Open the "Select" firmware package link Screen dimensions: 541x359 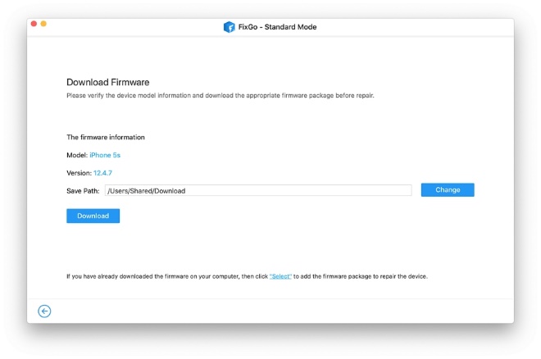tap(280, 276)
